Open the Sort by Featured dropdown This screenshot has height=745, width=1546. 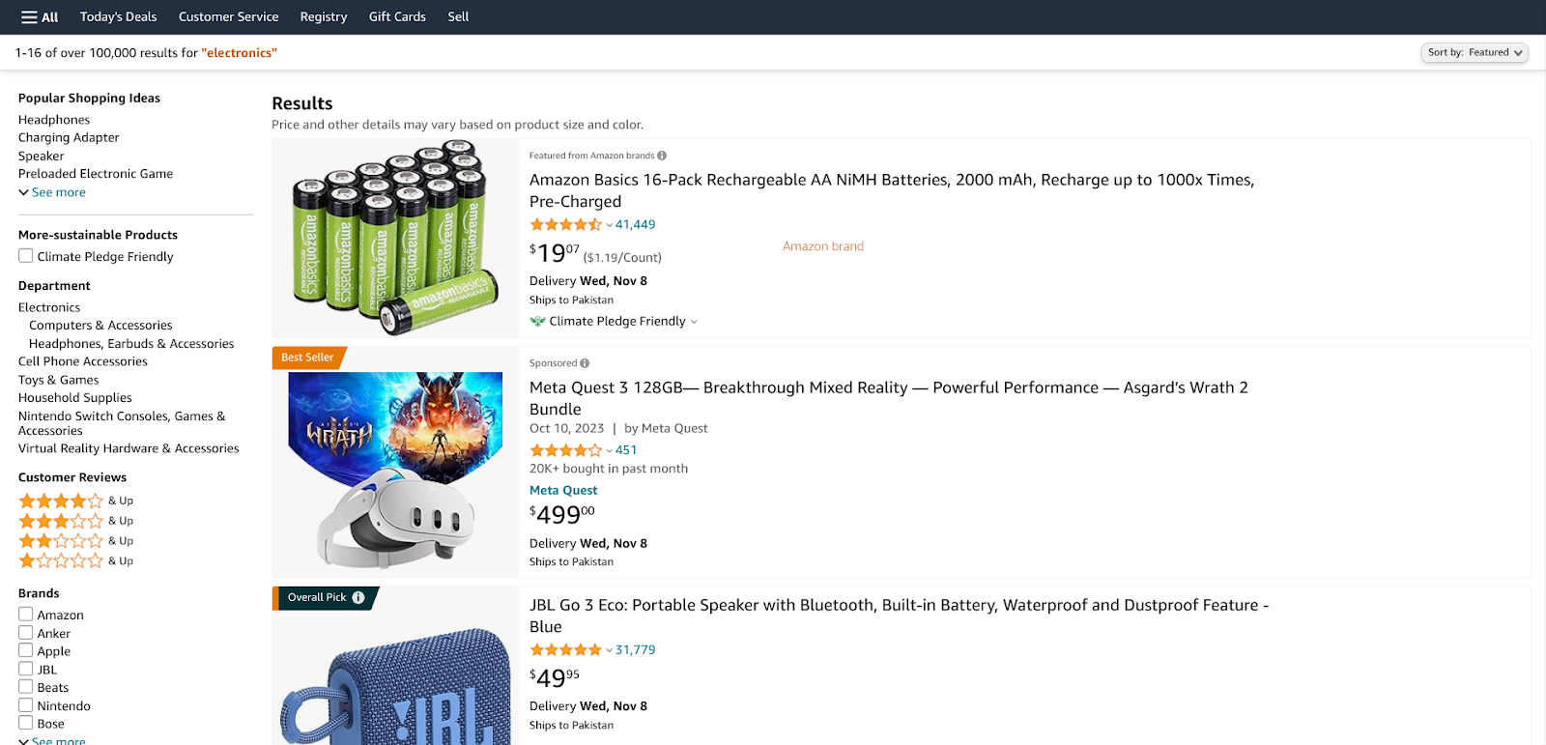point(1474,53)
